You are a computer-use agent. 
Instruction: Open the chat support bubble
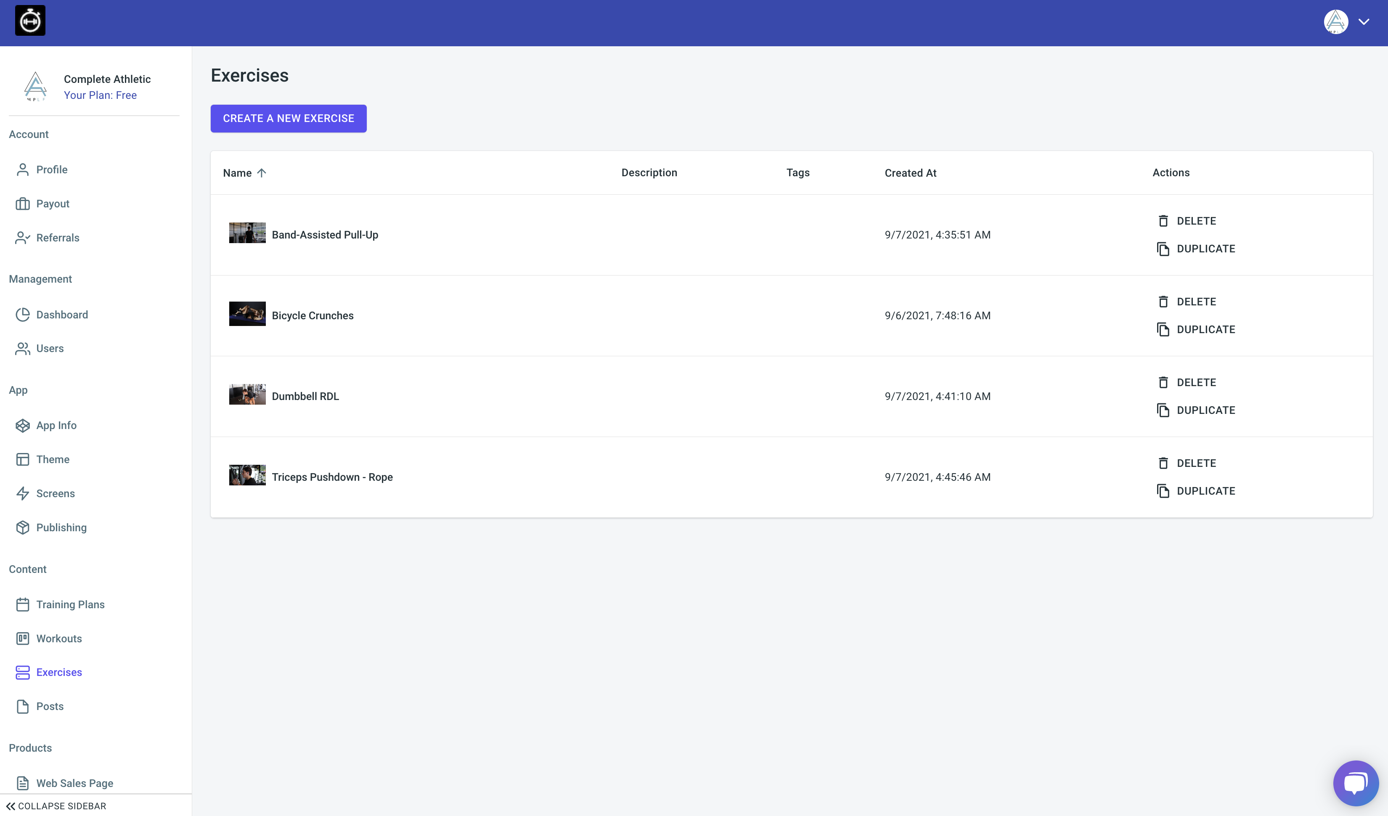click(1356, 783)
